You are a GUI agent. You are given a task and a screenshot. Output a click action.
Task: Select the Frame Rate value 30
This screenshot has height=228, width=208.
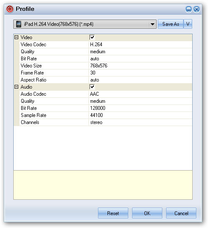point(140,73)
